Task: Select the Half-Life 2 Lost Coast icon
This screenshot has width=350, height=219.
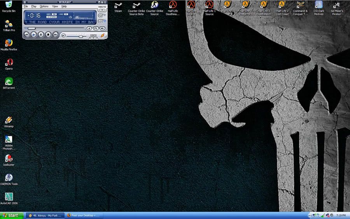Action: click(x=282, y=8)
